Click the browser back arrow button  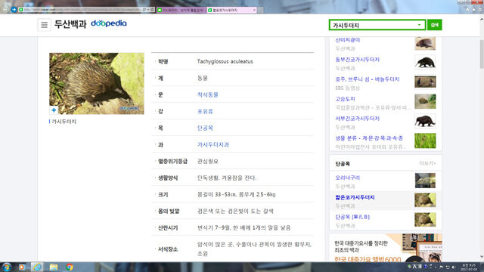(5, 10)
